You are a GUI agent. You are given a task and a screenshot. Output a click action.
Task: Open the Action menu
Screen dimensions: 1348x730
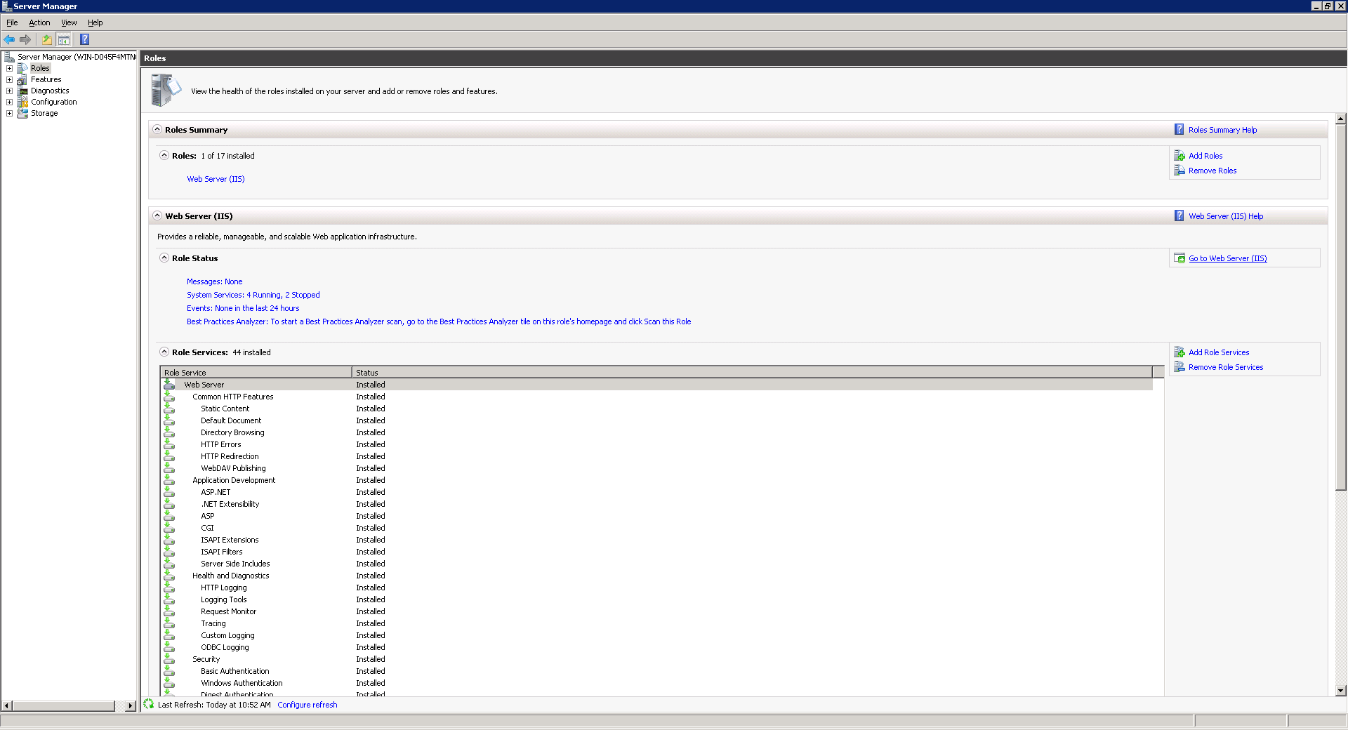click(39, 22)
